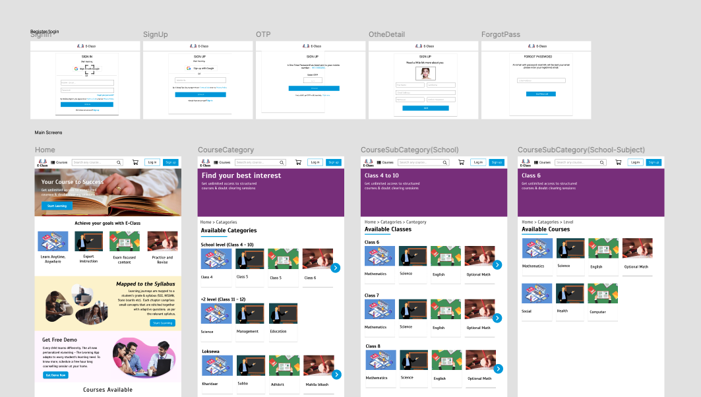Click the search magnifier in the CourseSubCategory(School-Subject) frame

[601, 162]
